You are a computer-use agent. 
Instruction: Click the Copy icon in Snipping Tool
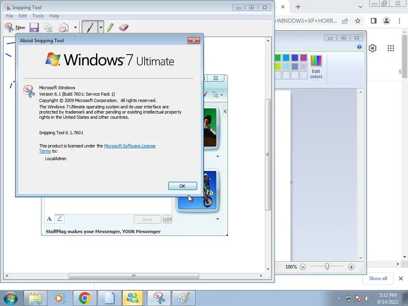pyautogui.click(x=48, y=27)
